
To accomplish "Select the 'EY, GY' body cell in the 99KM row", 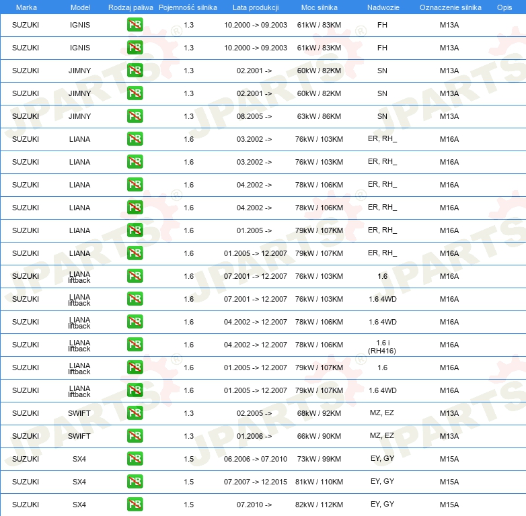I will click(382, 458).
